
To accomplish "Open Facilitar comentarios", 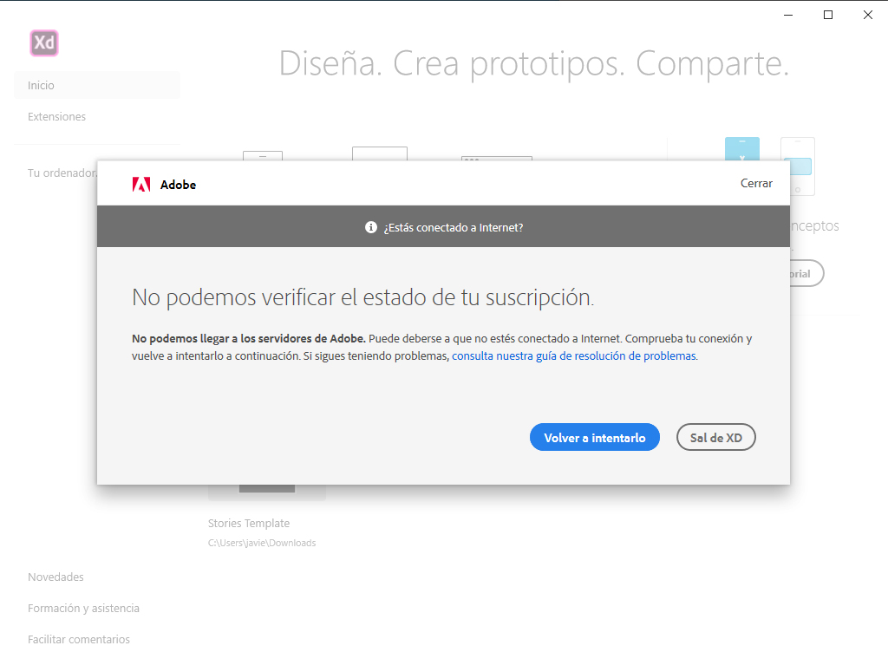I will click(x=78, y=639).
